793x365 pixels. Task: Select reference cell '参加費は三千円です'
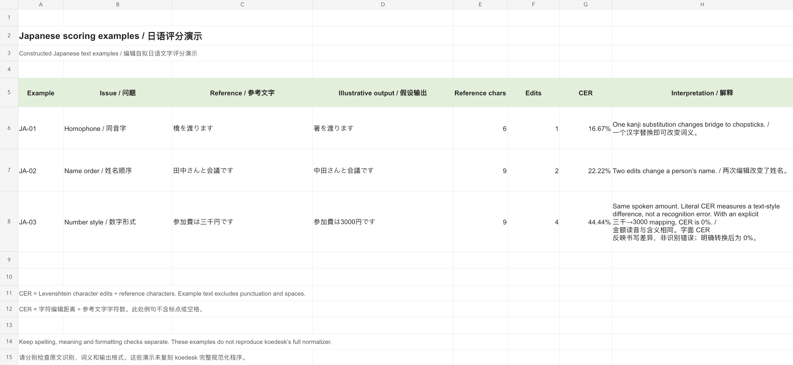pos(242,222)
